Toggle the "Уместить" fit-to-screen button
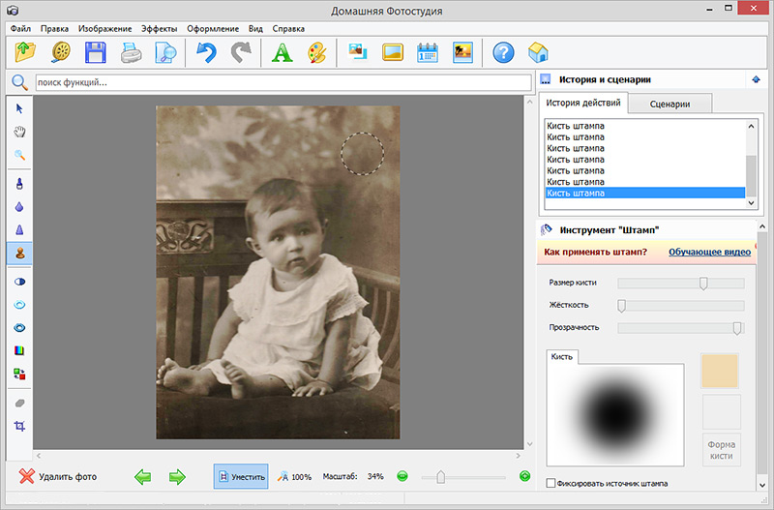 click(x=241, y=476)
